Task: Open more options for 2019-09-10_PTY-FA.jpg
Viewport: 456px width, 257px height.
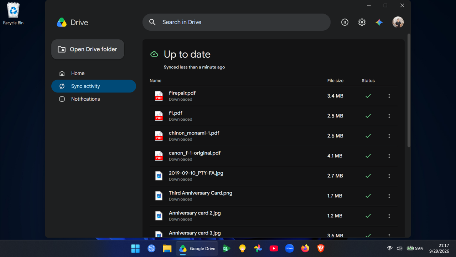Action: click(x=389, y=176)
